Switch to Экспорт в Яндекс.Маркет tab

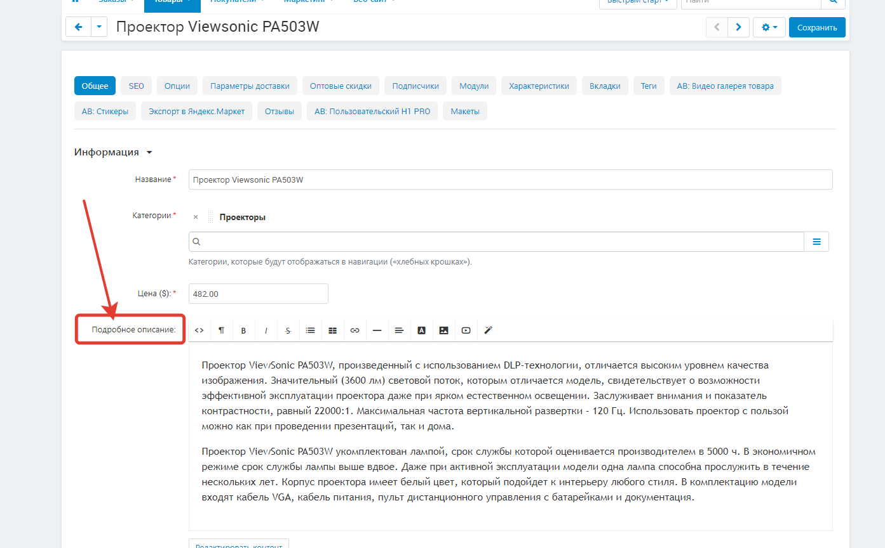(196, 112)
